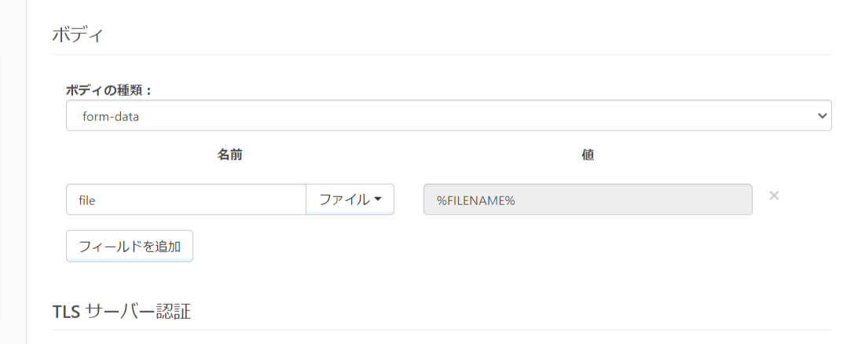Click the blank space right of フィールドを追加
This screenshot has width=843, height=344.
click(x=471, y=247)
